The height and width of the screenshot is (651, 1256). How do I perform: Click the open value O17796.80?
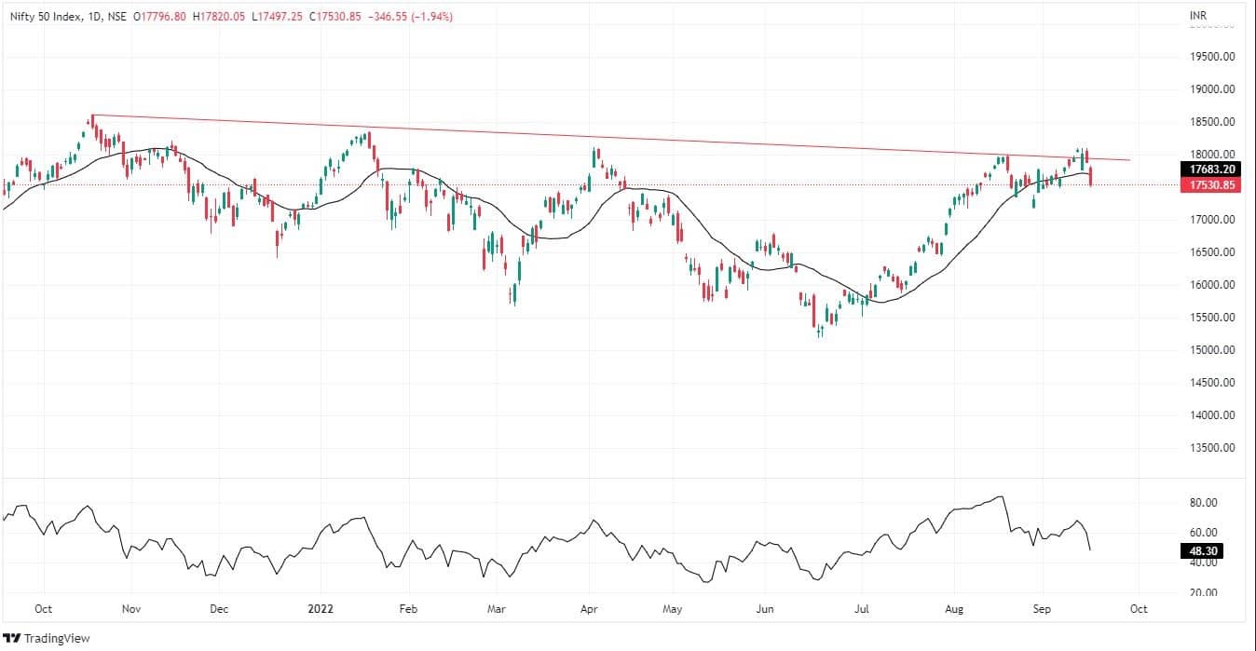[x=159, y=17]
